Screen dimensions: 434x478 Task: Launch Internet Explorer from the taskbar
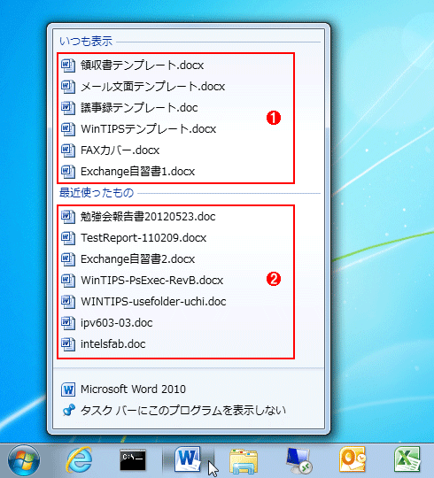click(x=80, y=459)
